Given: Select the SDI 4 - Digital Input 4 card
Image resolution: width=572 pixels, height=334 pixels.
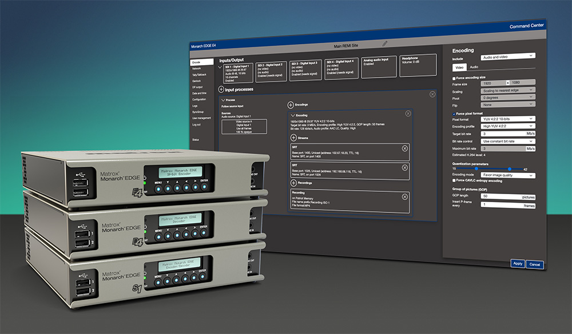Looking at the screenshot, I should 341,69.
